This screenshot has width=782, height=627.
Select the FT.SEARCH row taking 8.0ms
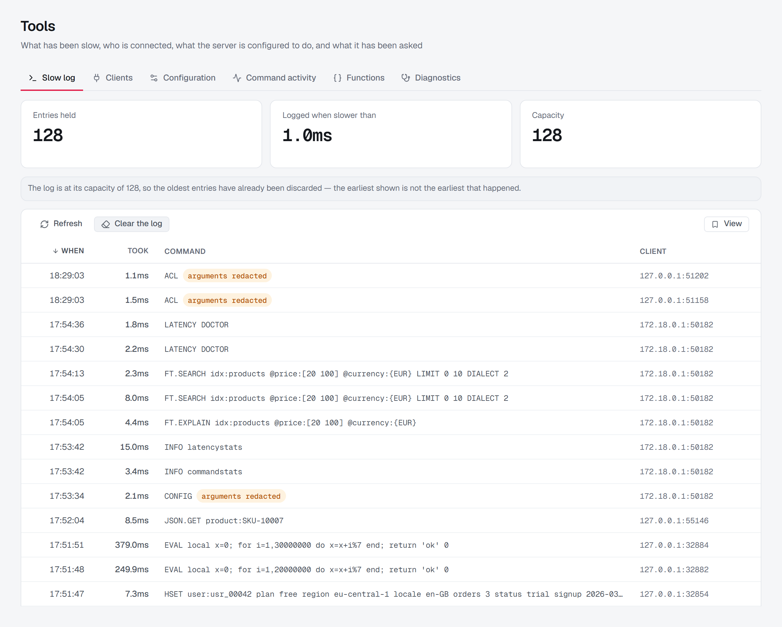point(391,398)
